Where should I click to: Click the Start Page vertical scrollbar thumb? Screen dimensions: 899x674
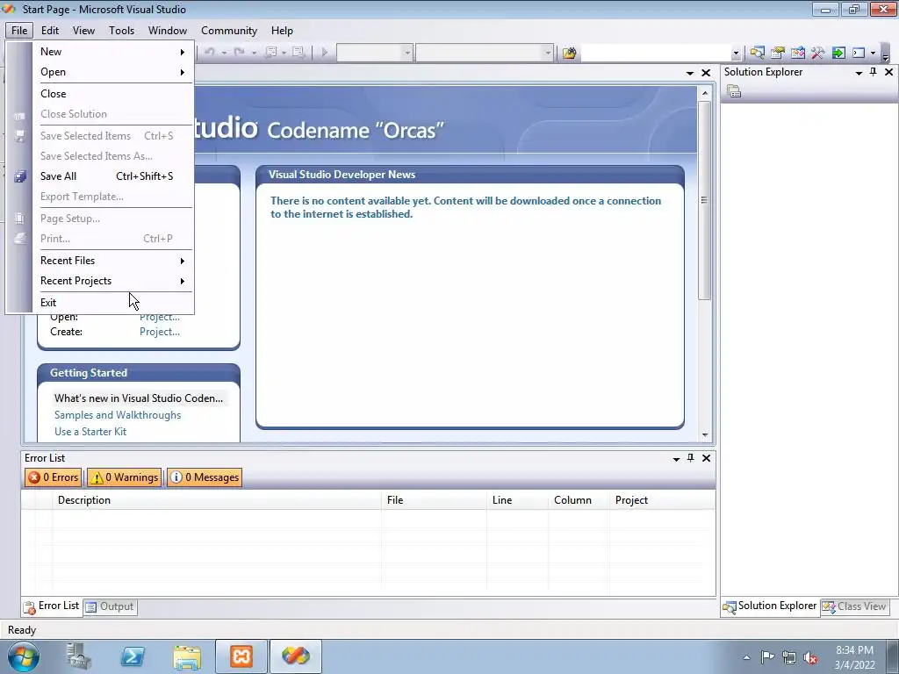pos(705,199)
